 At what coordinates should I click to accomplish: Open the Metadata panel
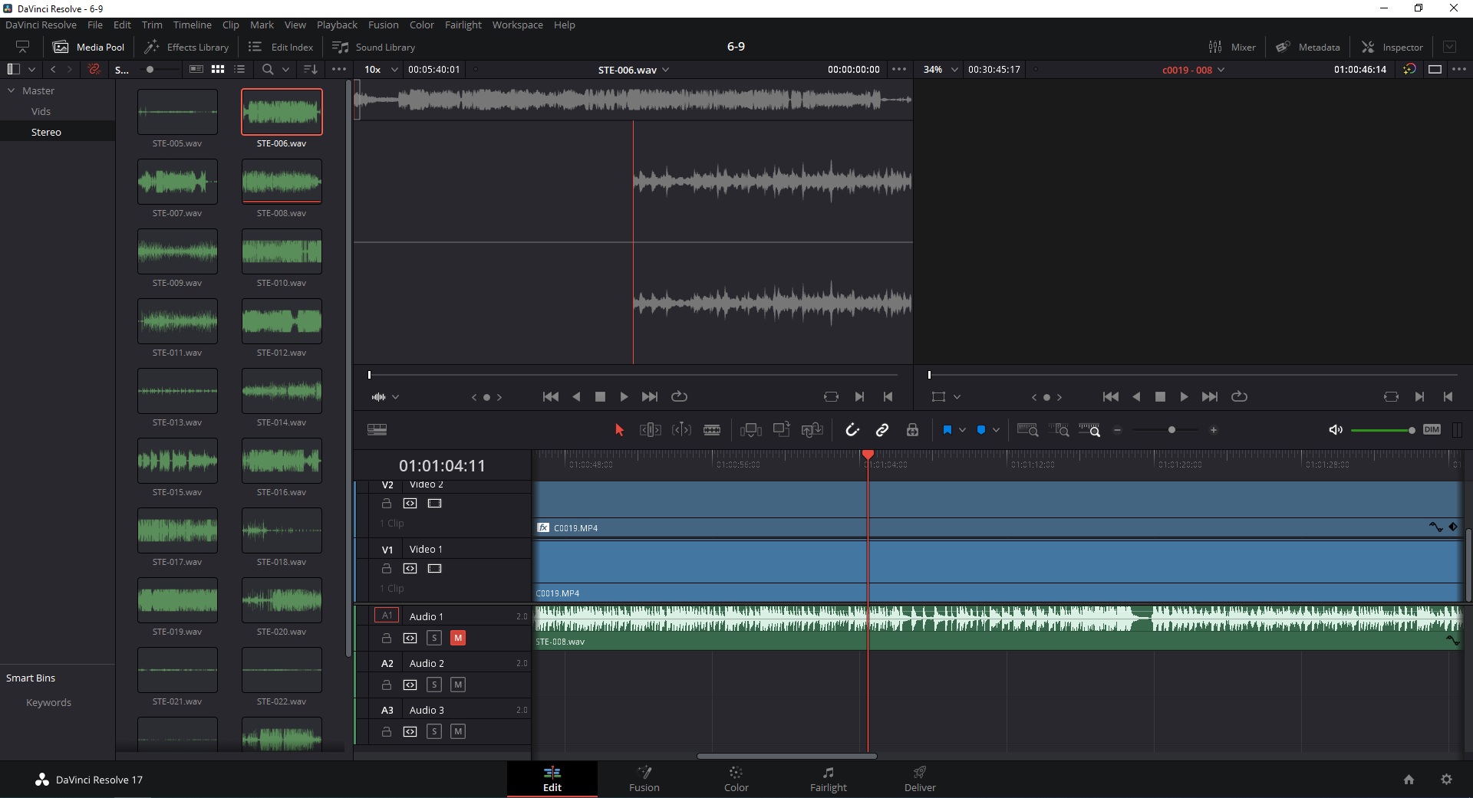click(x=1308, y=47)
